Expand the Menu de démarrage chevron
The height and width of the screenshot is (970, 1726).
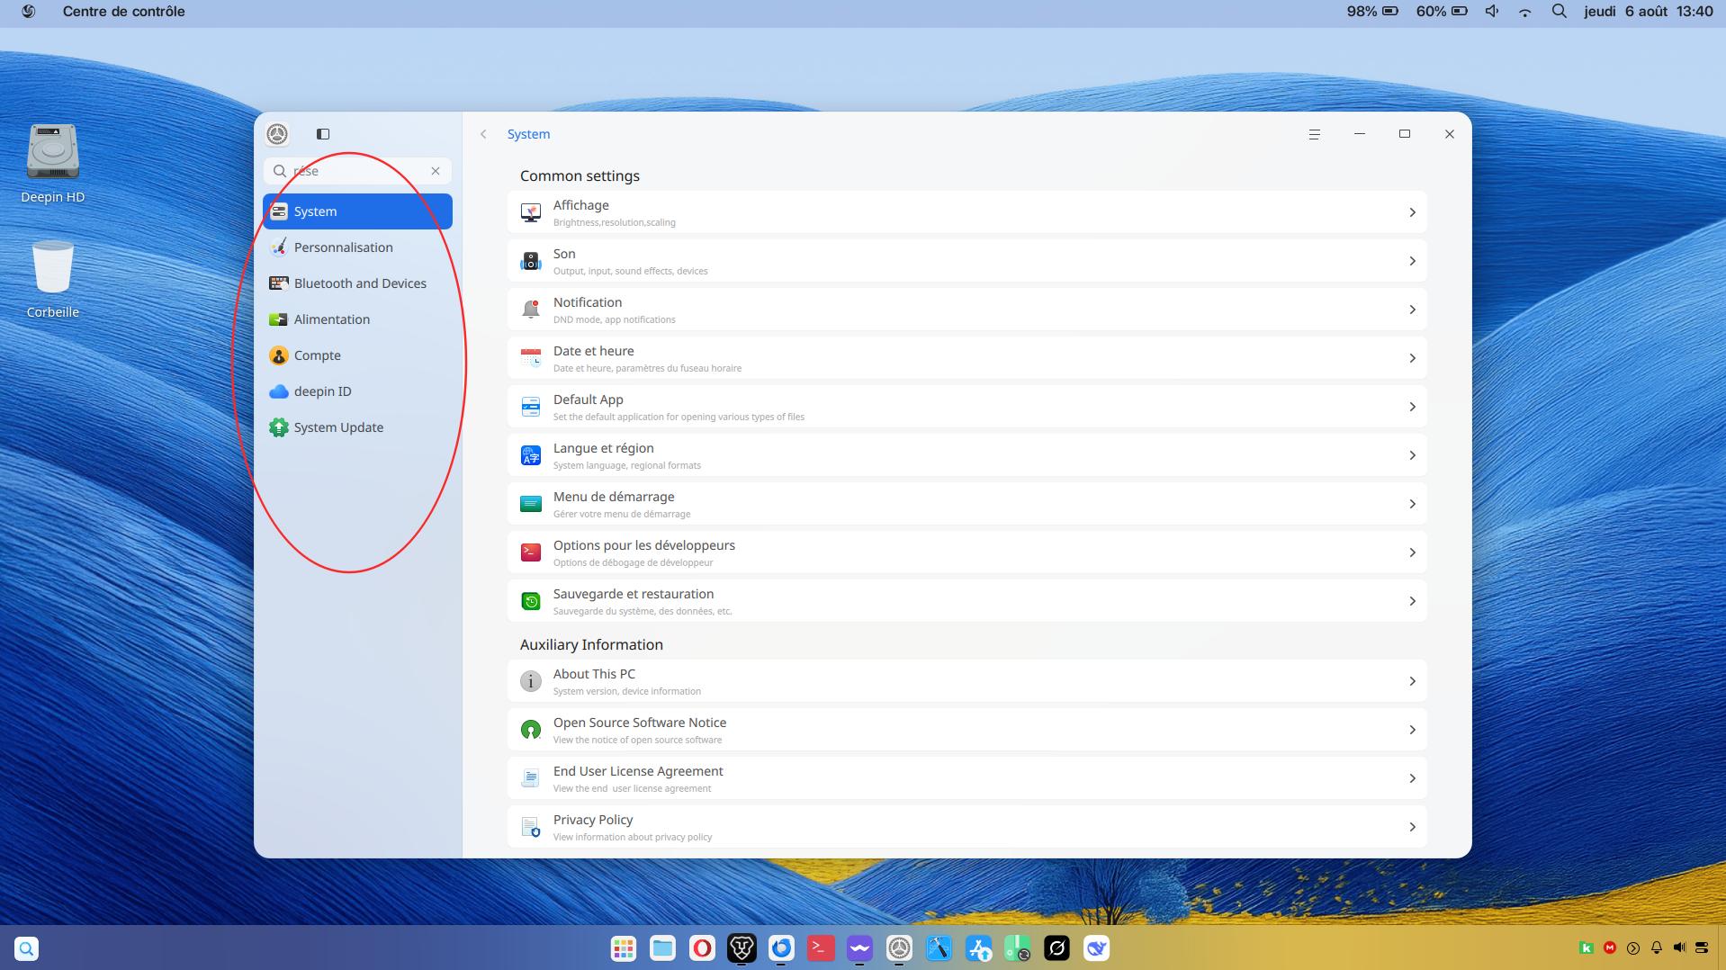(1412, 504)
